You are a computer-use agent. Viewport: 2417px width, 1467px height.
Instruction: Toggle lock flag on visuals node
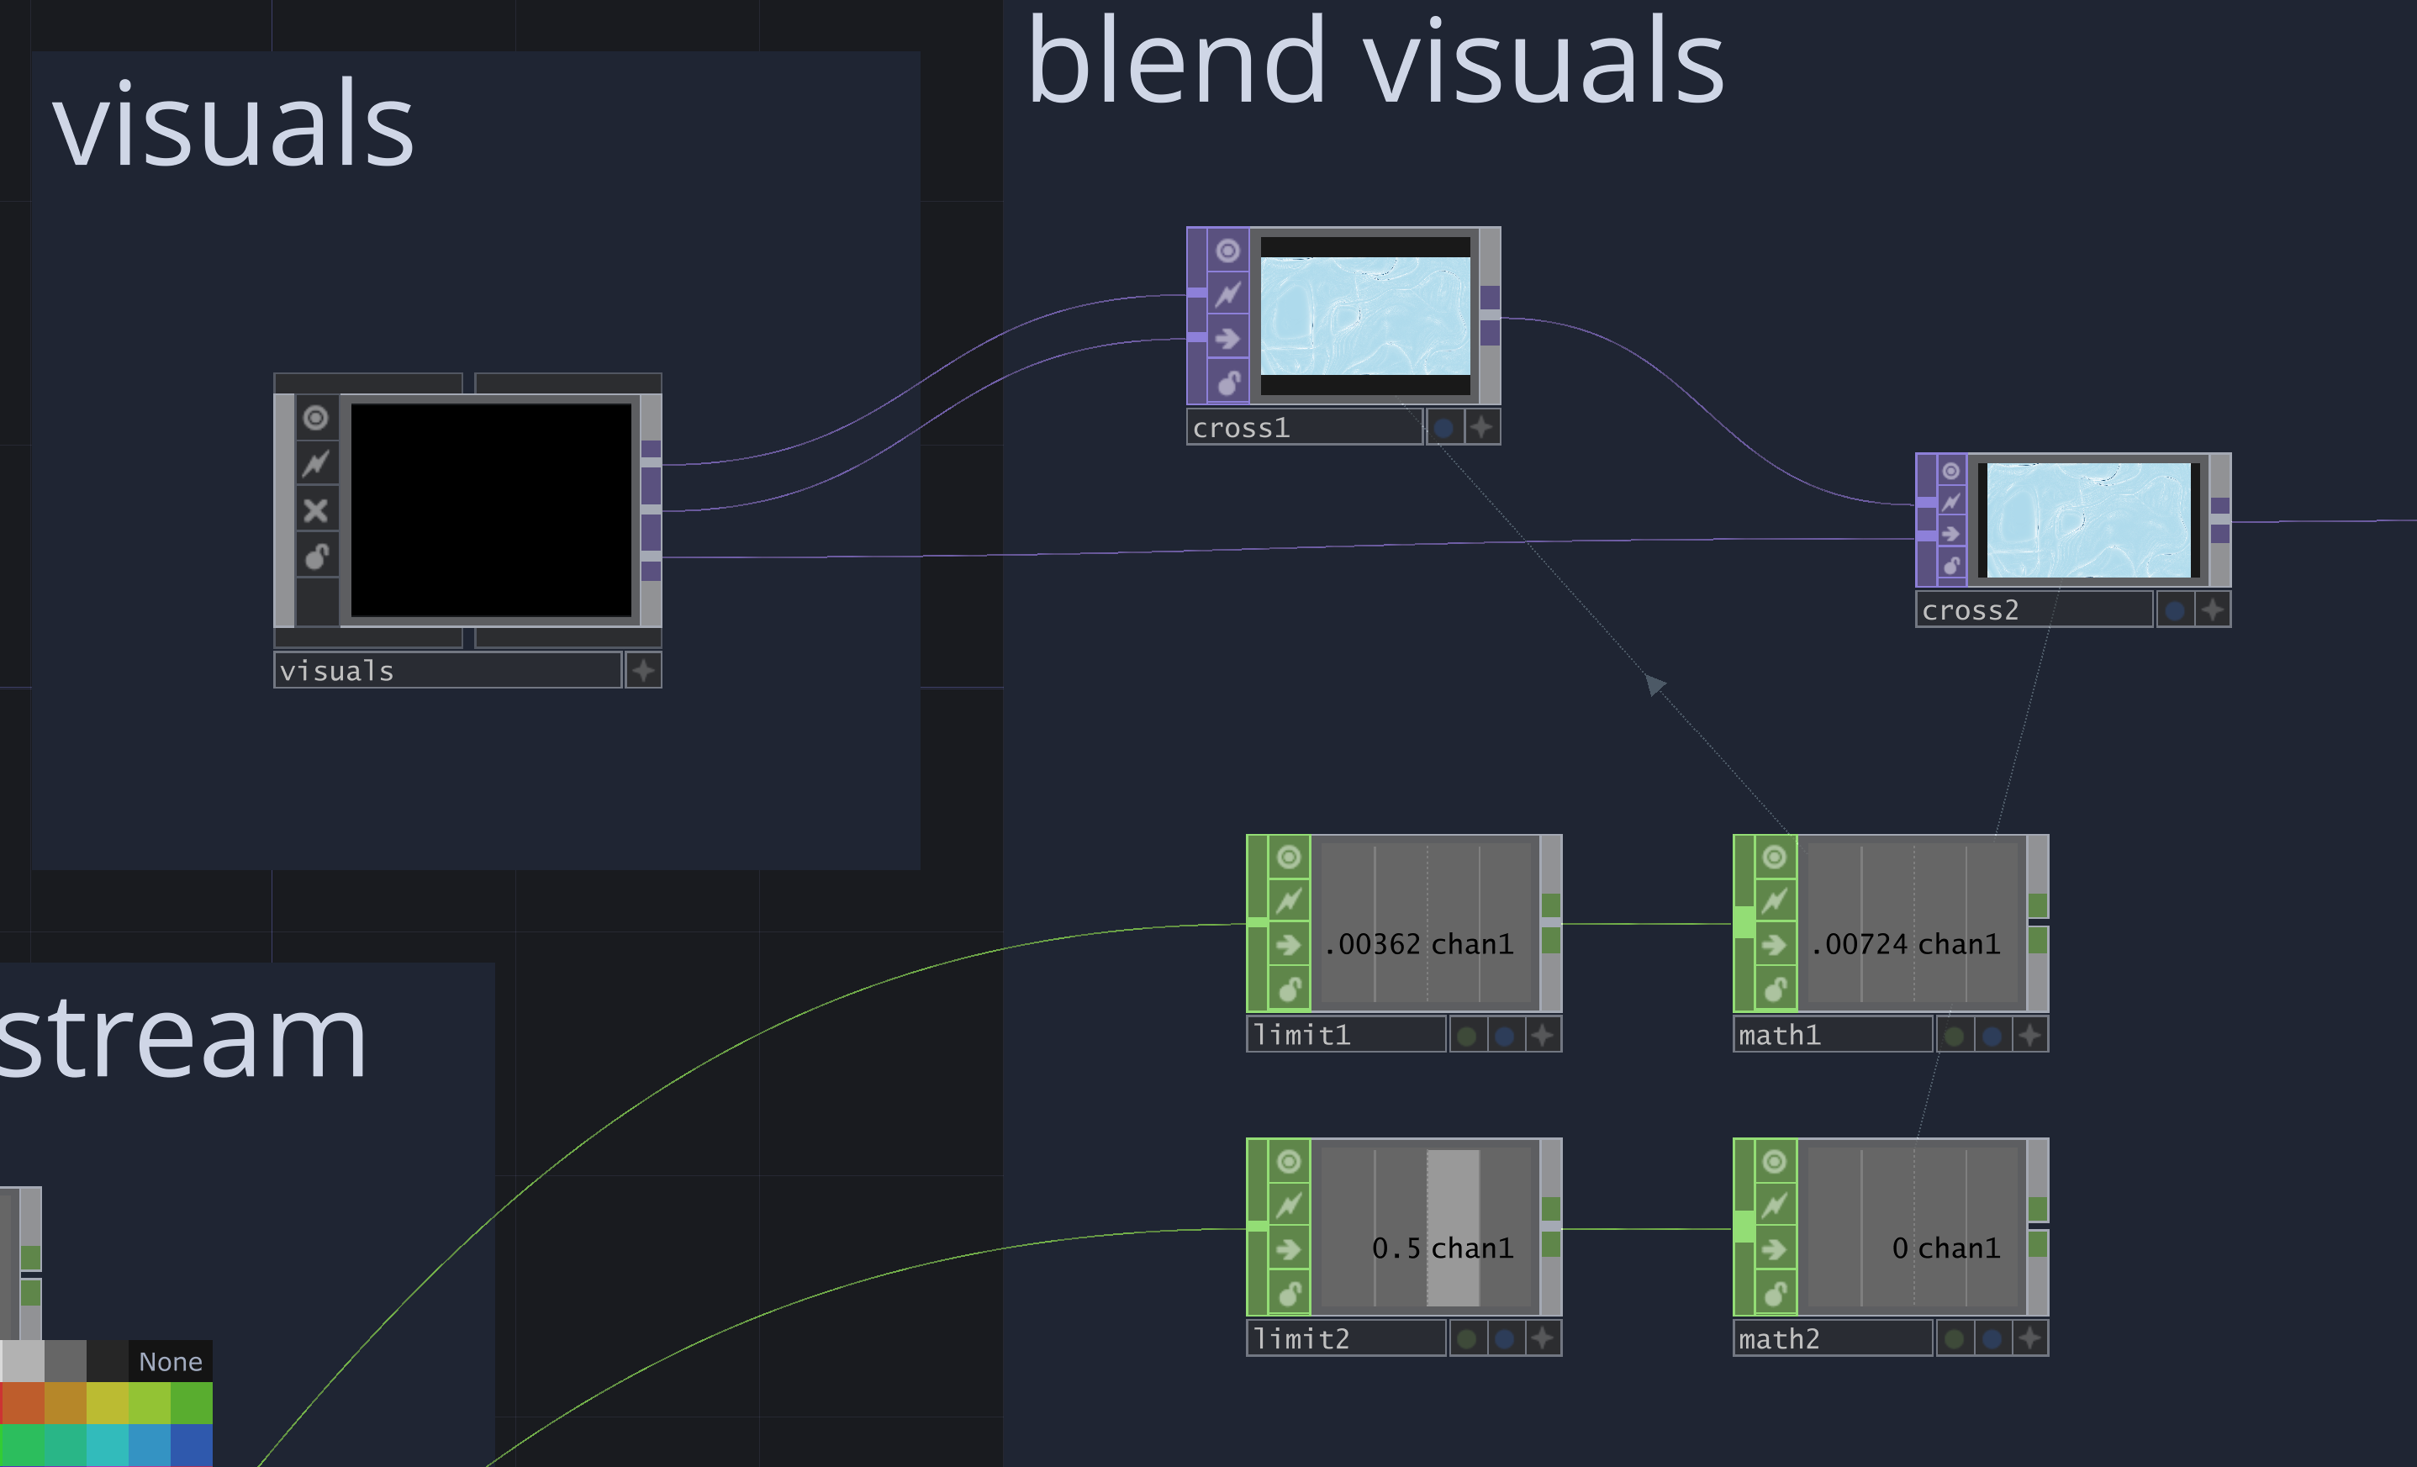316,556
